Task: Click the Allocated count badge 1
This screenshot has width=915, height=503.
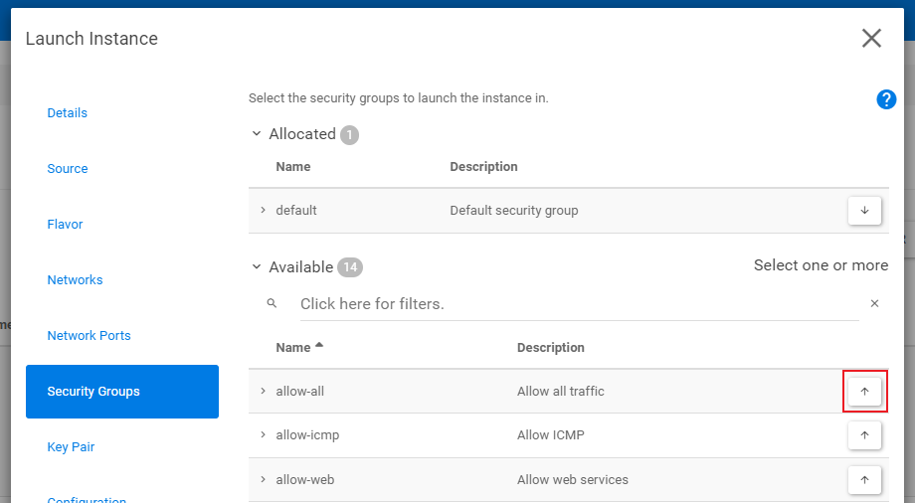Action: [349, 135]
